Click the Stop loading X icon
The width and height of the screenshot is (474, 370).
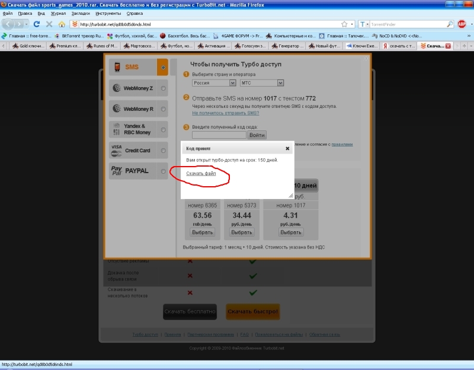point(49,24)
